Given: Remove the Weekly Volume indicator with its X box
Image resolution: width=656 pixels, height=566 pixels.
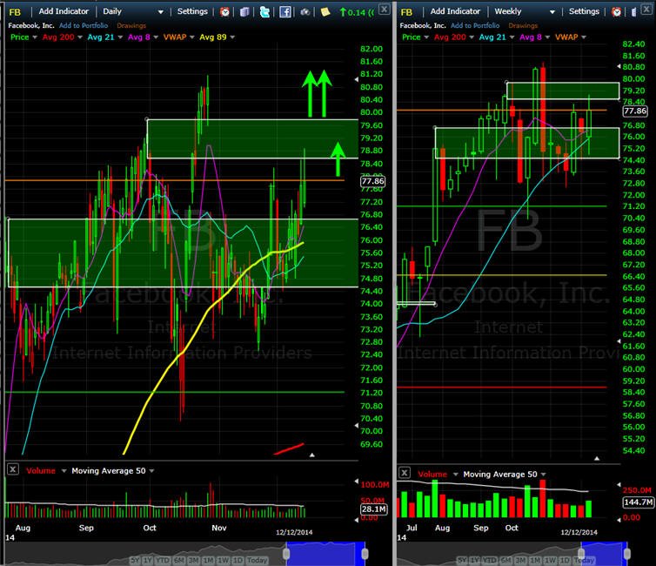Looking at the screenshot, I should click(405, 473).
